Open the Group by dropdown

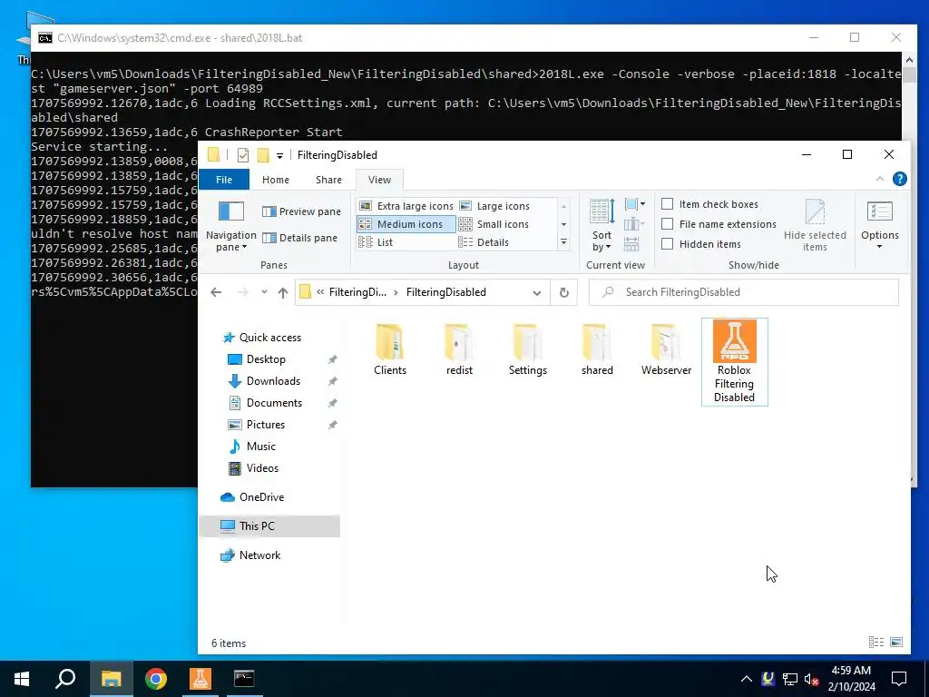634,204
